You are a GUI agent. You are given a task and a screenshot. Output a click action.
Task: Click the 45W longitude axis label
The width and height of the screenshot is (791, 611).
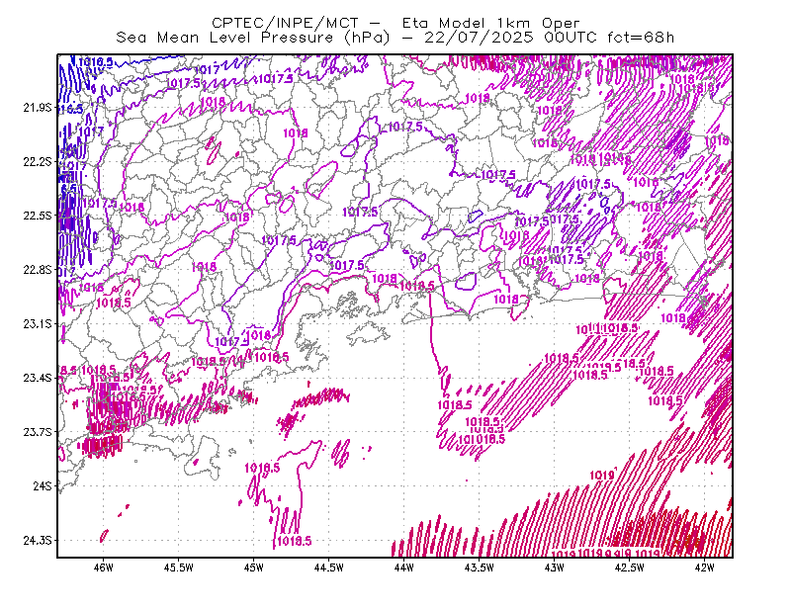(x=254, y=567)
